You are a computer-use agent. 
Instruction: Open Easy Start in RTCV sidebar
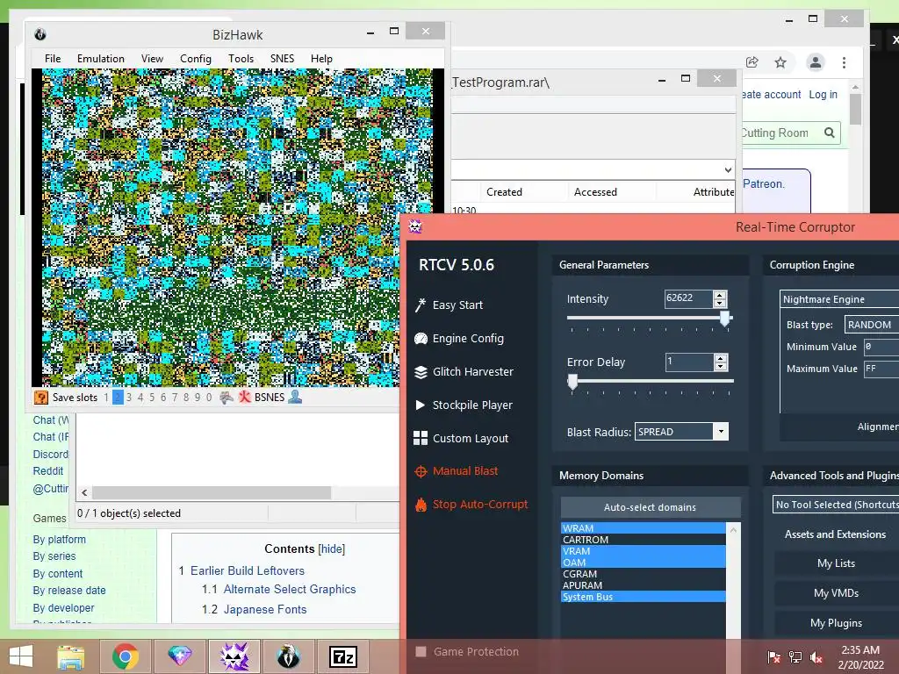[449, 305]
